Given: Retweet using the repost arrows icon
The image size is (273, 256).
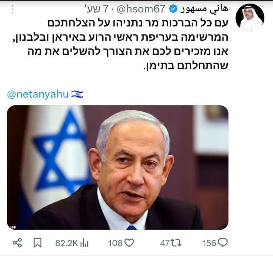Looking at the screenshot, I should coord(176,243).
